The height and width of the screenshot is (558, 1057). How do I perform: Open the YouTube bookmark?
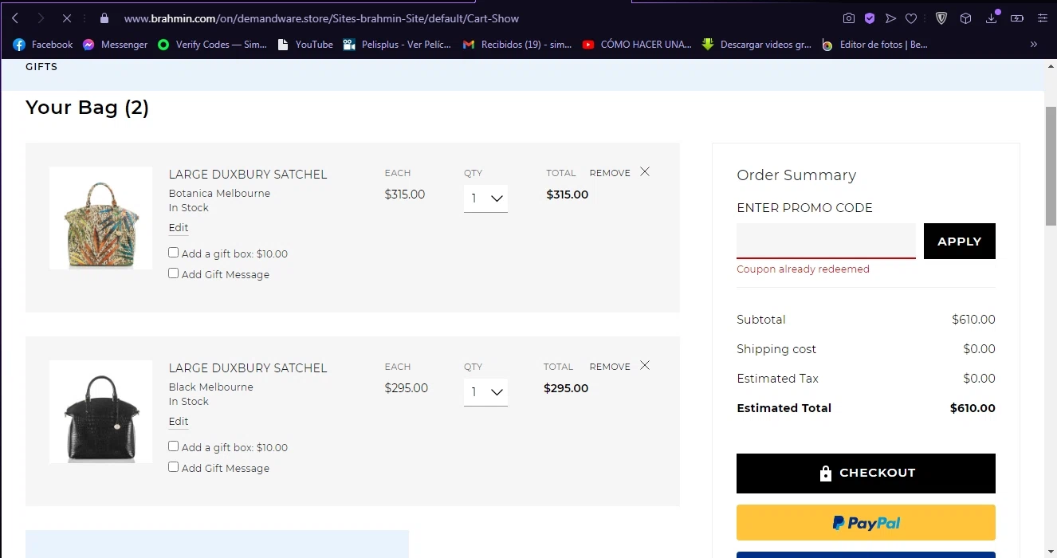[305, 45]
